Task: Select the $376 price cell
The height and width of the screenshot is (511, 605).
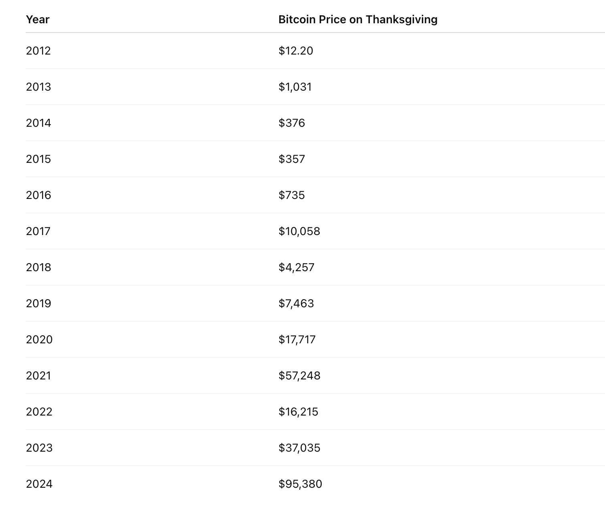Action: point(292,123)
